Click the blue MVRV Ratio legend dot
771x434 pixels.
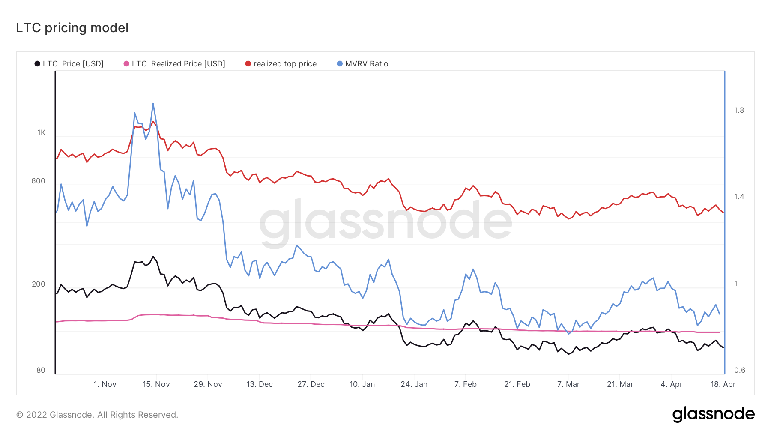click(340, 64)
